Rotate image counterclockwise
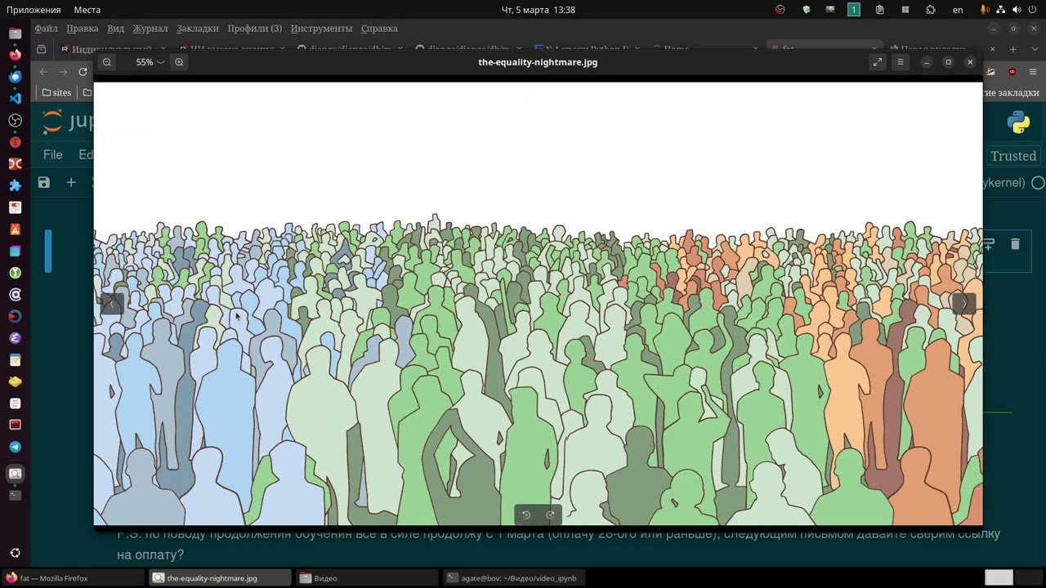 click(526, 514)
